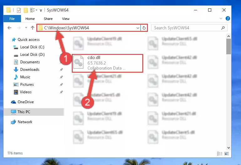Maximize the SysWOW64 window
The width and height of the screenshot is (241, 165).
coord(209,10)
